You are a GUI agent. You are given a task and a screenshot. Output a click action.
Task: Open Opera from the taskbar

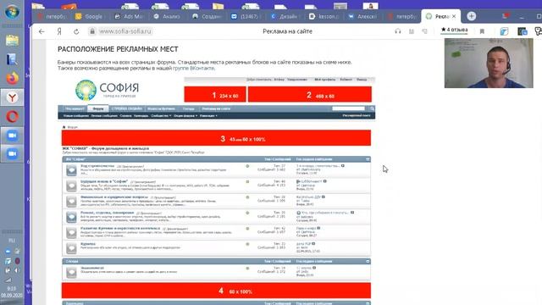tap(12, 117)
